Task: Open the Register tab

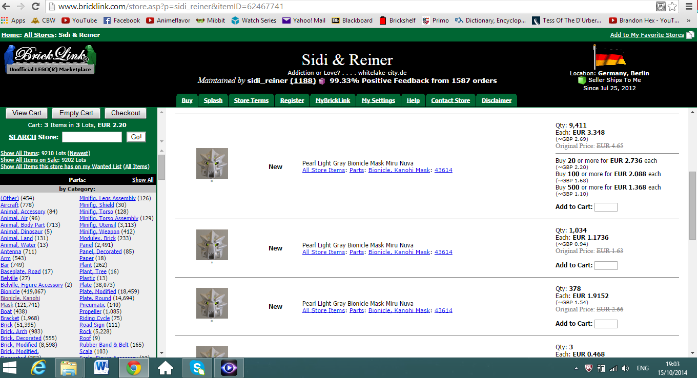Action: [292, 100]
